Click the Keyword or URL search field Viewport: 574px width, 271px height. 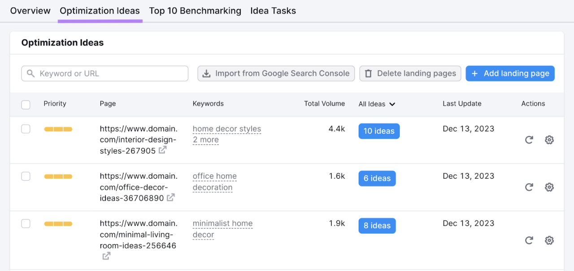(104, 73)
